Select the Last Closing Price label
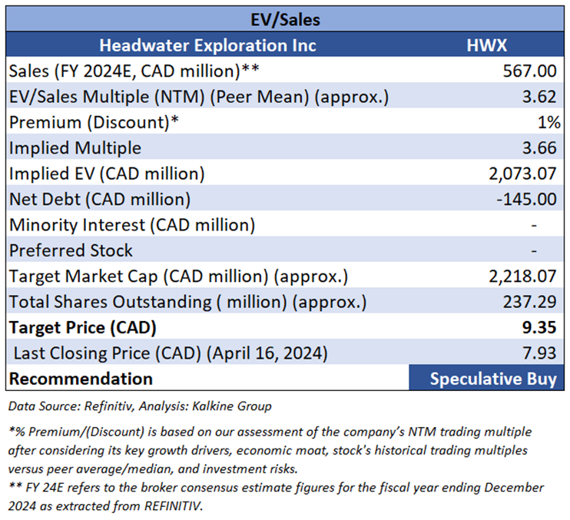Image resolution: width=570 pixels, height=520 pixels. pos(171,353)
